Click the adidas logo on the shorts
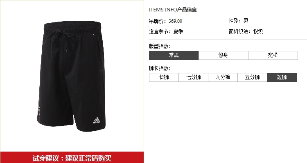This screenshot has width=307, height=163. (x=97, y=120)
